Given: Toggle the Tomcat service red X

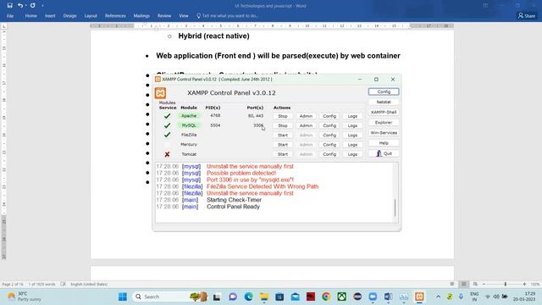Looking at the screenshot, I should (168, 154).
